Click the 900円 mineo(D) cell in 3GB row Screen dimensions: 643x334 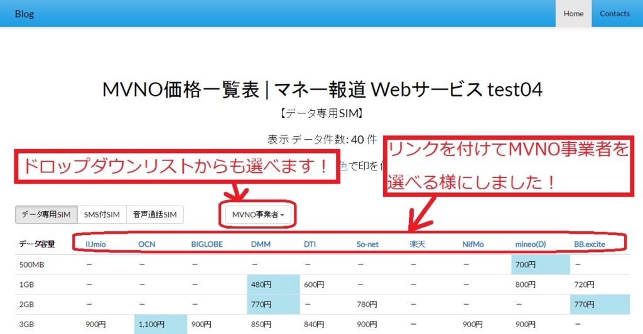526,324
